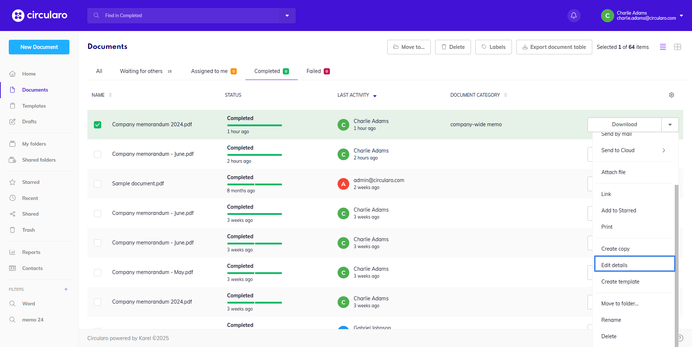This screenshot has width=692, height=347.
Task: Add a new filter with the plus icon
Action: pos(66,289)
